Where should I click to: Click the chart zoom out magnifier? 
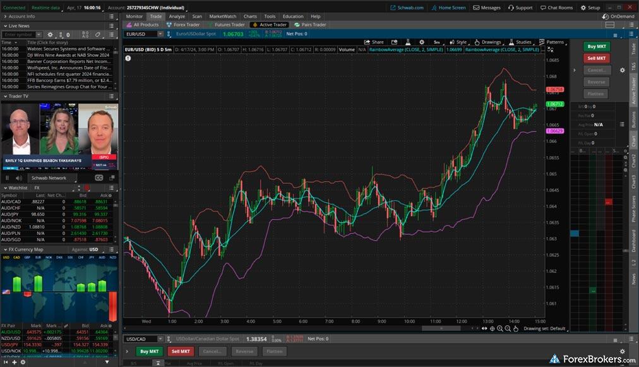tap(508, 328)
